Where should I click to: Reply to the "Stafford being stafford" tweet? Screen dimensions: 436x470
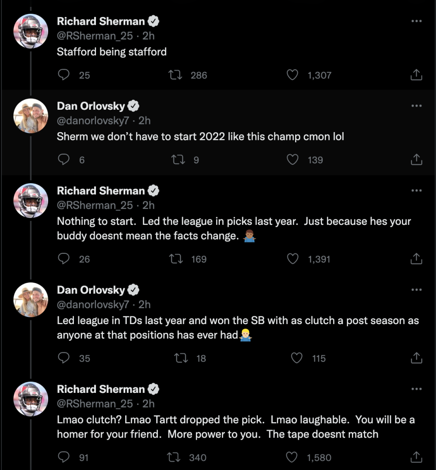tap(63, 75)
